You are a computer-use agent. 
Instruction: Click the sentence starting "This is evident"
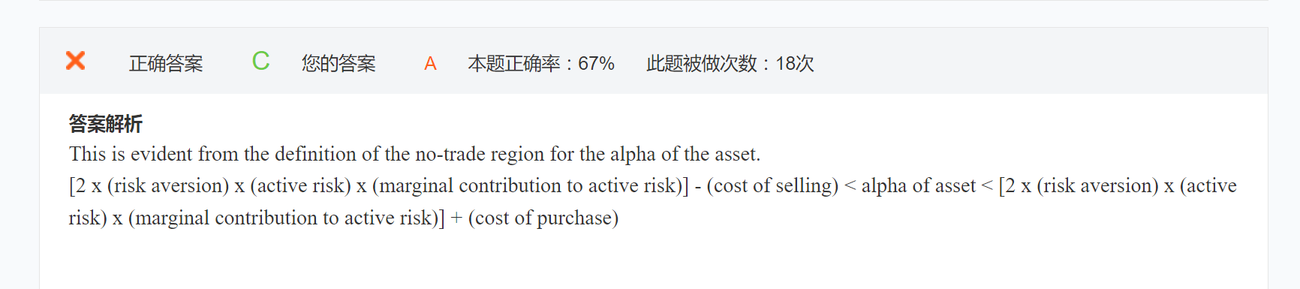[x=414, y=154]
